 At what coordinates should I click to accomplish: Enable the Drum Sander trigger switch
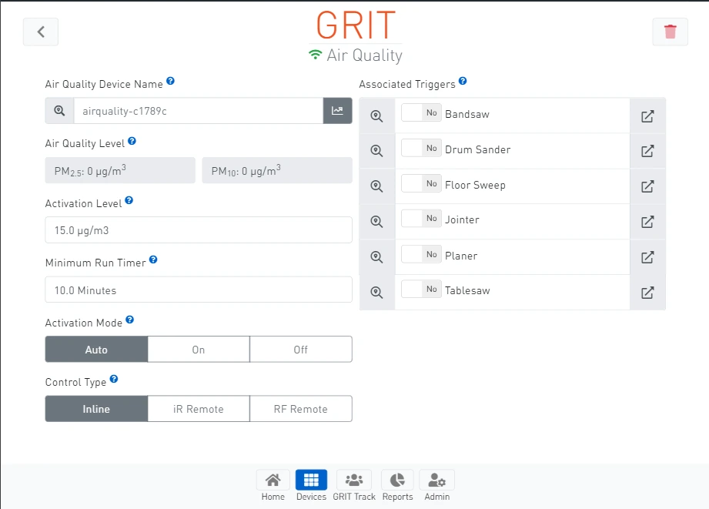(x=421, y=149)
